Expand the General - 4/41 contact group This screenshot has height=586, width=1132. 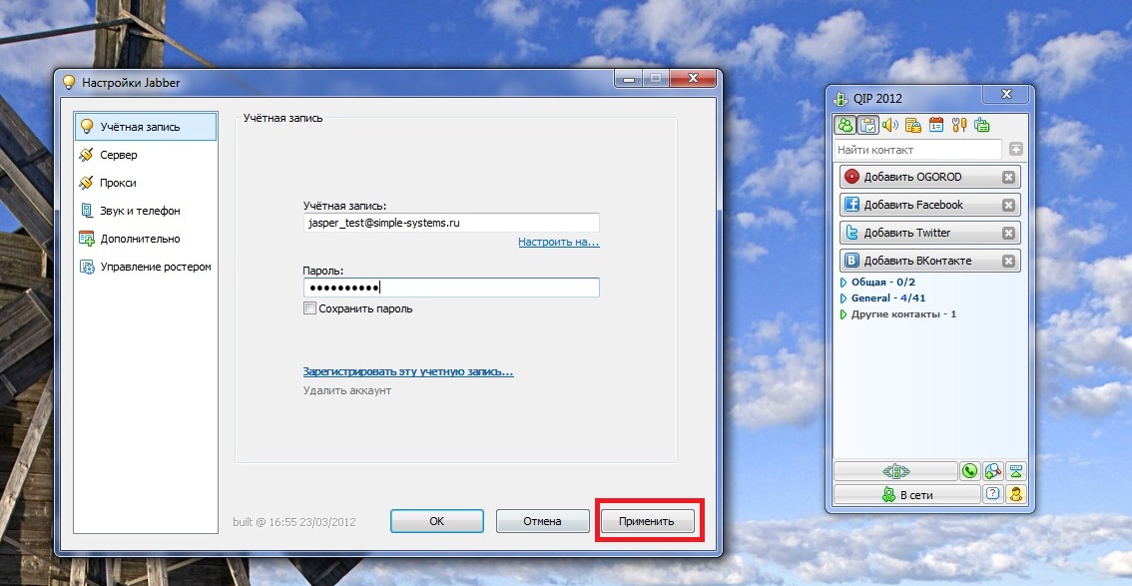coord(844,298)
